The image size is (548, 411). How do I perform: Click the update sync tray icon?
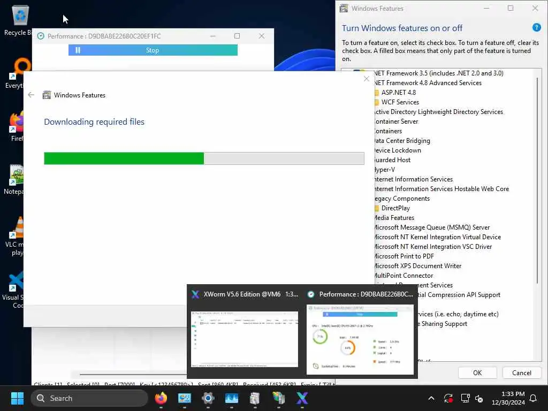tap(448, 398)
